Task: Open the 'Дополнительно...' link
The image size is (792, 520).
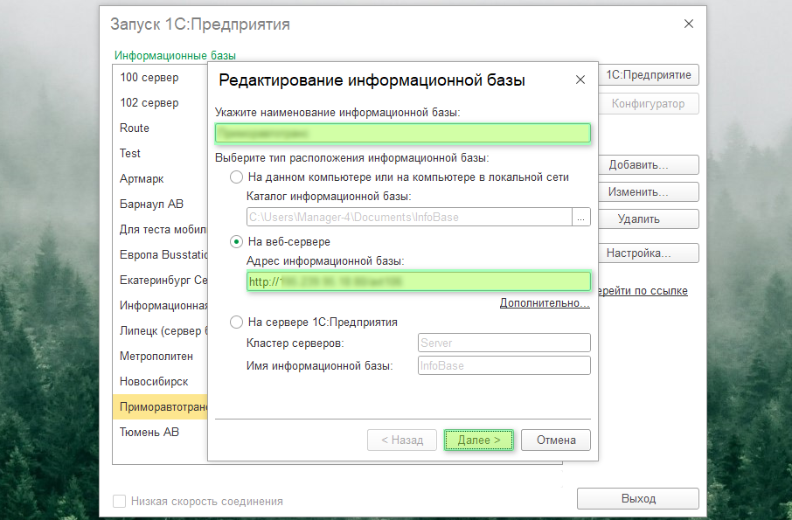Action: [x=545, y=303]
